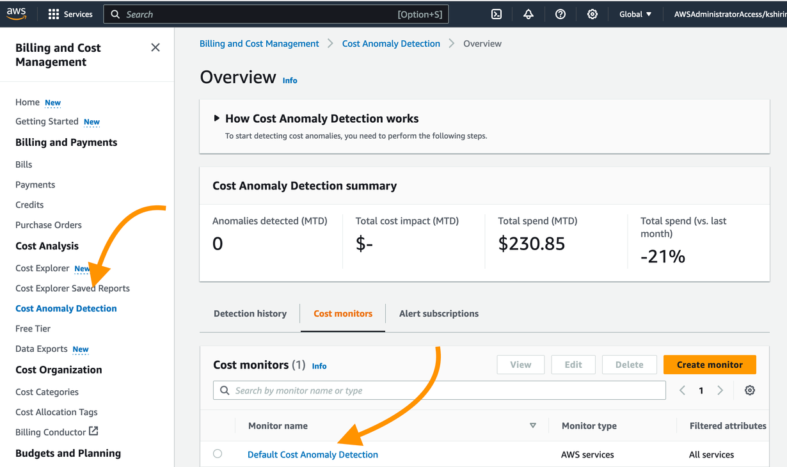Switch to Detection history tab
The height and width of the screenshot is (467, 787).
point(250,313)
